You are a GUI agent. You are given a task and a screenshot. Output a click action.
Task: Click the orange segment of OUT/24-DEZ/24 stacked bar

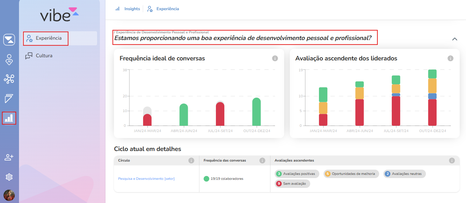tap(432, 86)
